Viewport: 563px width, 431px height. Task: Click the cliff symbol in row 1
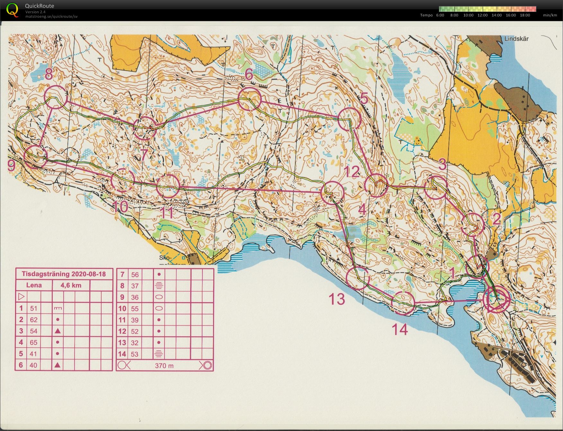(x=58, y=308)
